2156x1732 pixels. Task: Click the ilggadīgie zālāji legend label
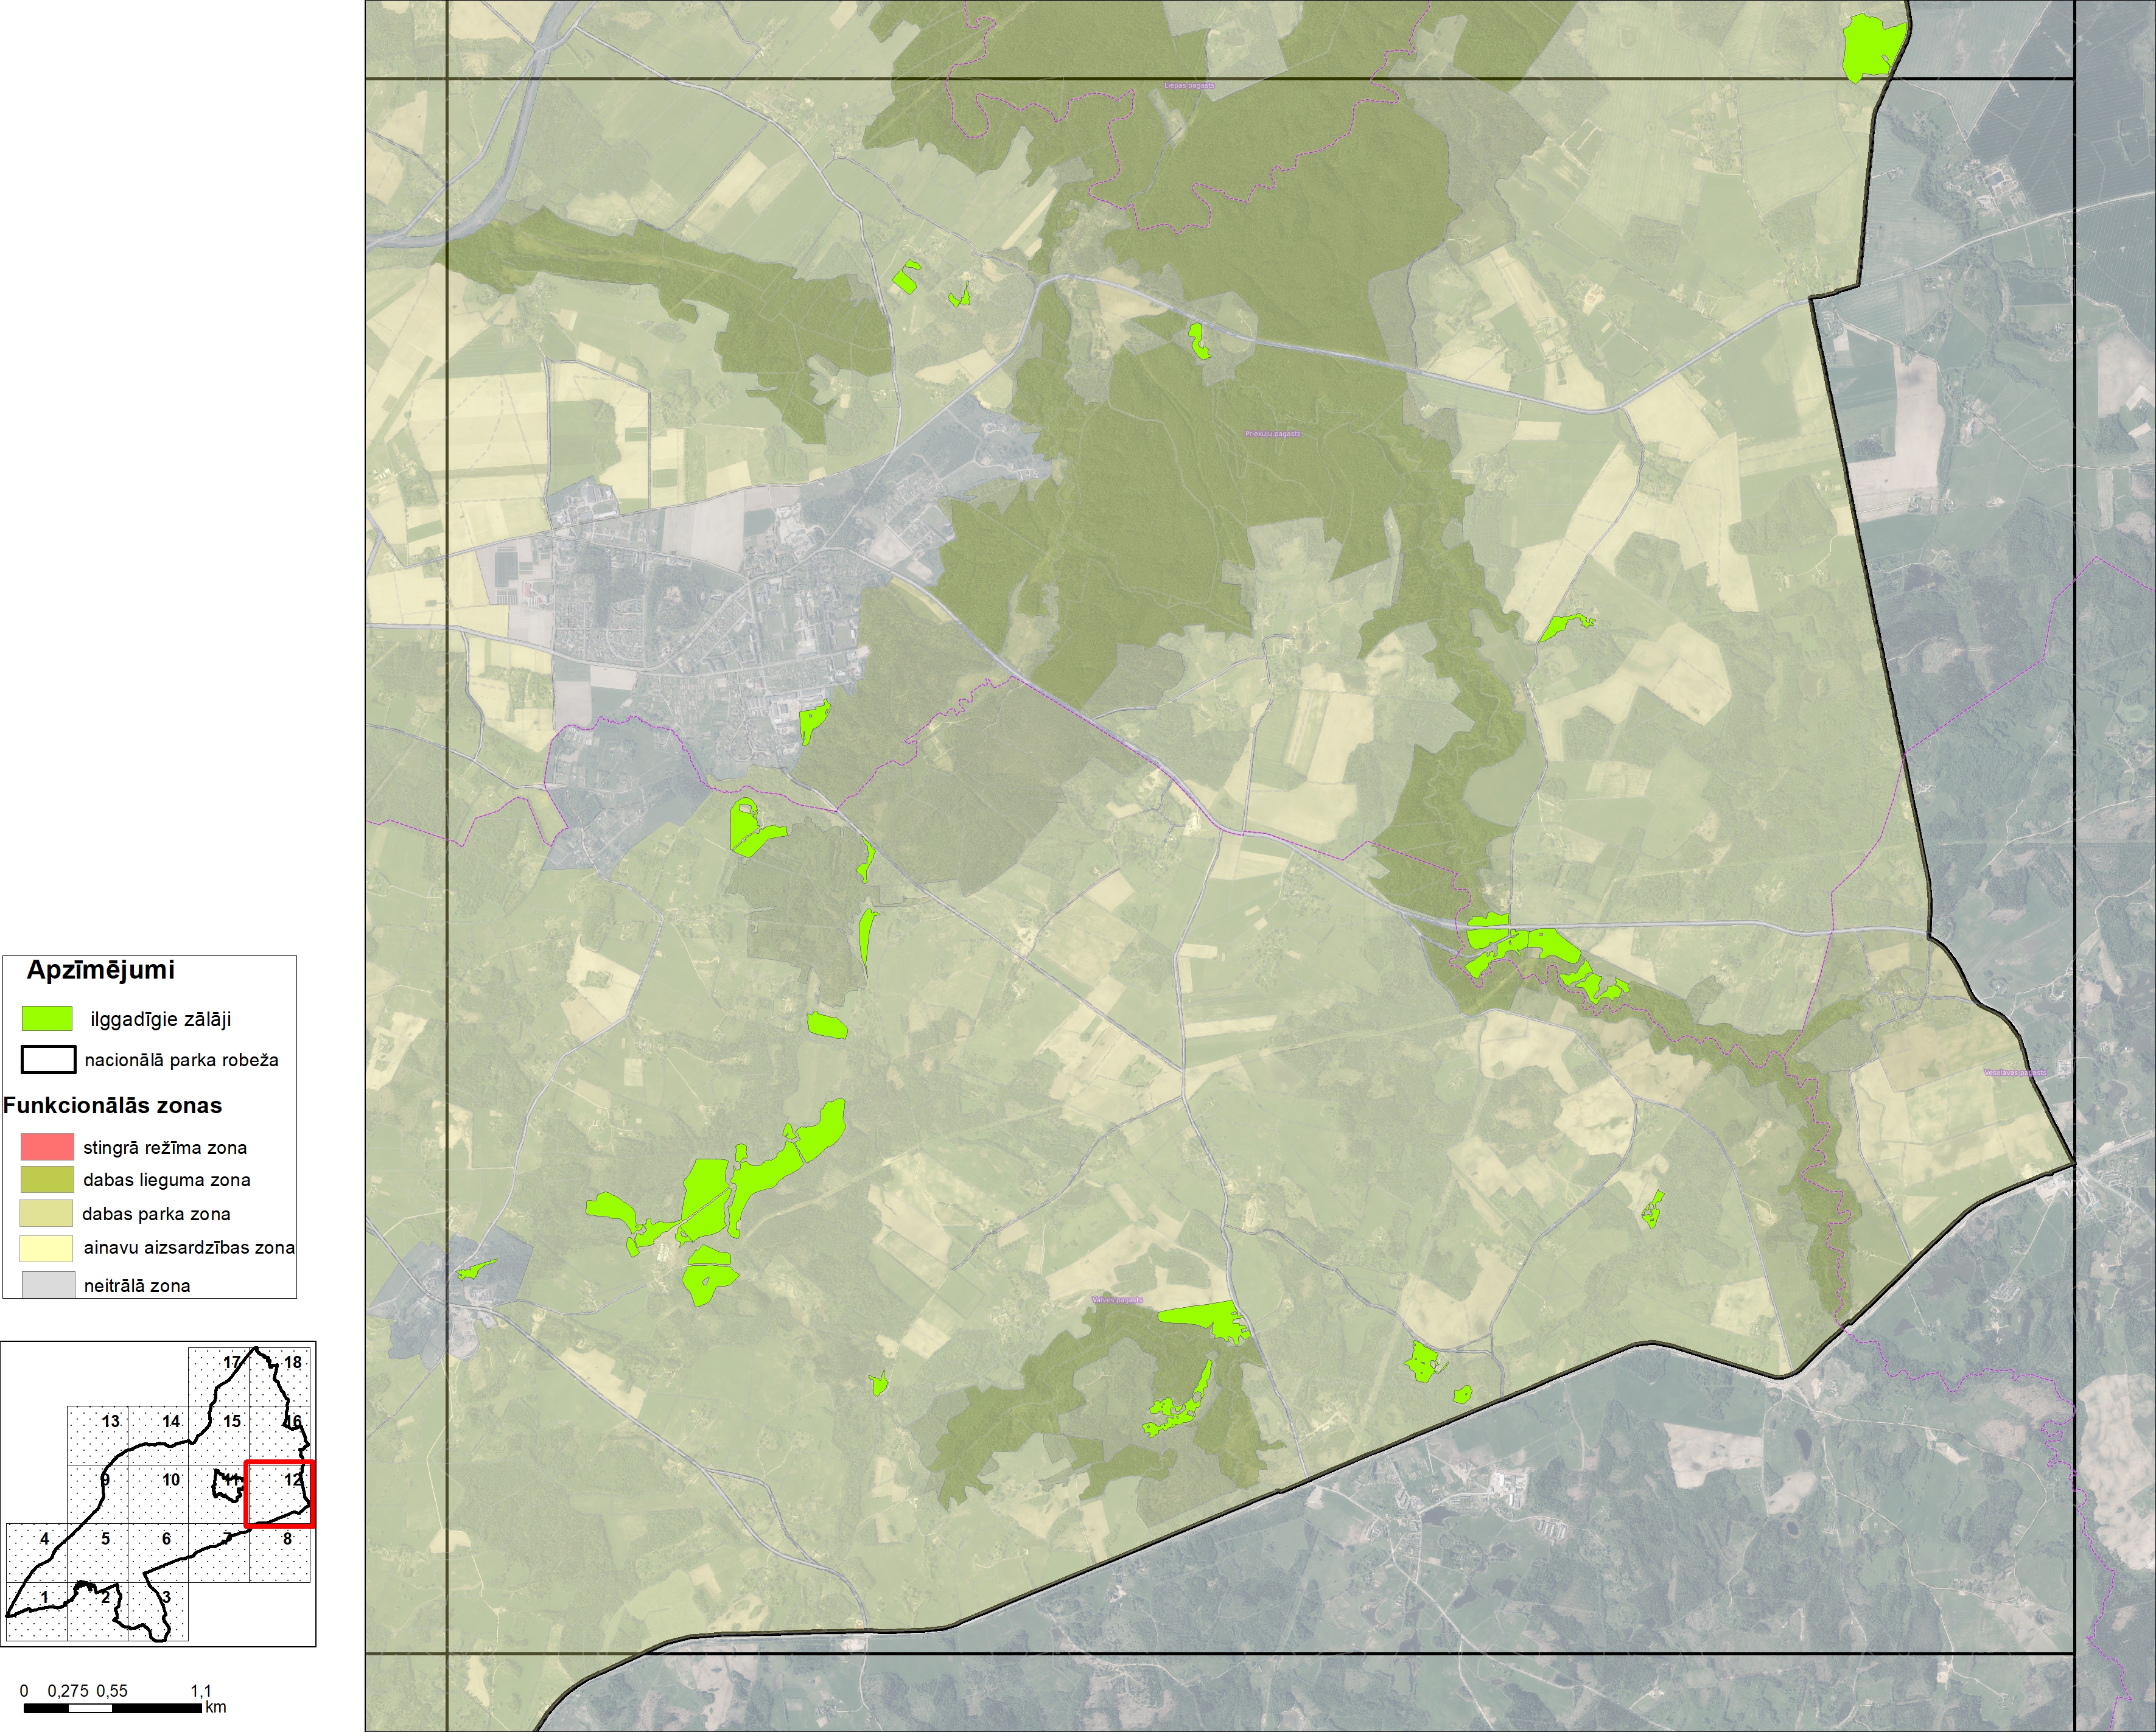click(160, 1019)
